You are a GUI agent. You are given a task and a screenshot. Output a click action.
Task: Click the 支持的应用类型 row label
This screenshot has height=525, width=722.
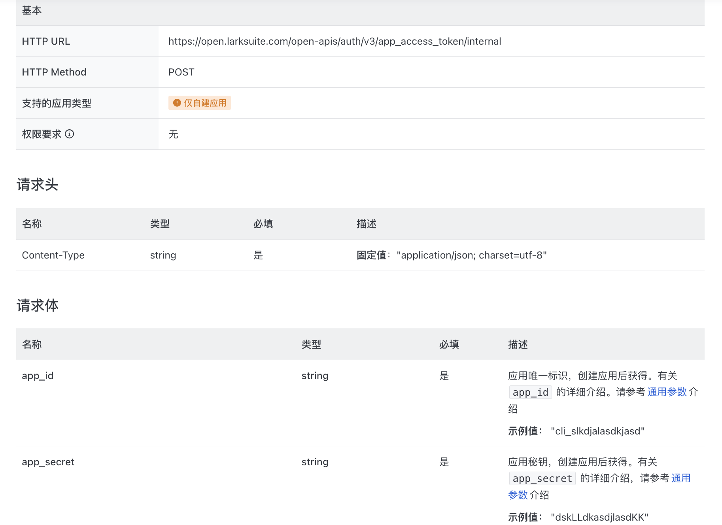57,103
